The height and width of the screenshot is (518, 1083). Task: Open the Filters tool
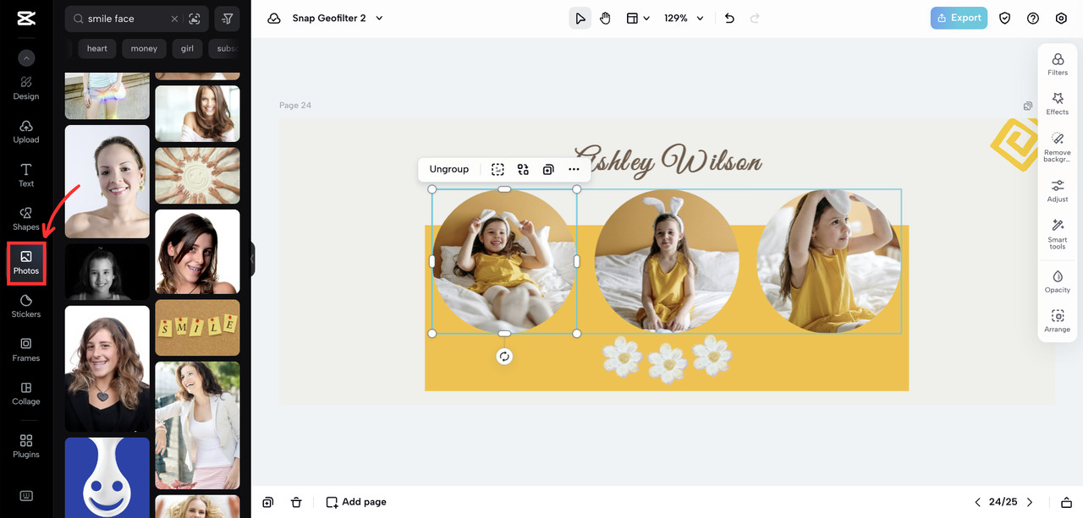(x=1058, y=64)
